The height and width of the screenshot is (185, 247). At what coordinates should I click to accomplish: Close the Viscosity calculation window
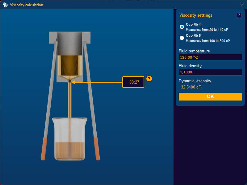(x=242, y=5)
